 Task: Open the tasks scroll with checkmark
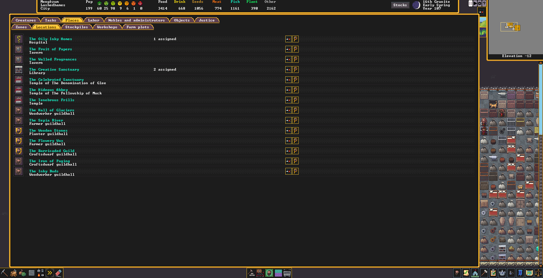(x=466, y=273)
